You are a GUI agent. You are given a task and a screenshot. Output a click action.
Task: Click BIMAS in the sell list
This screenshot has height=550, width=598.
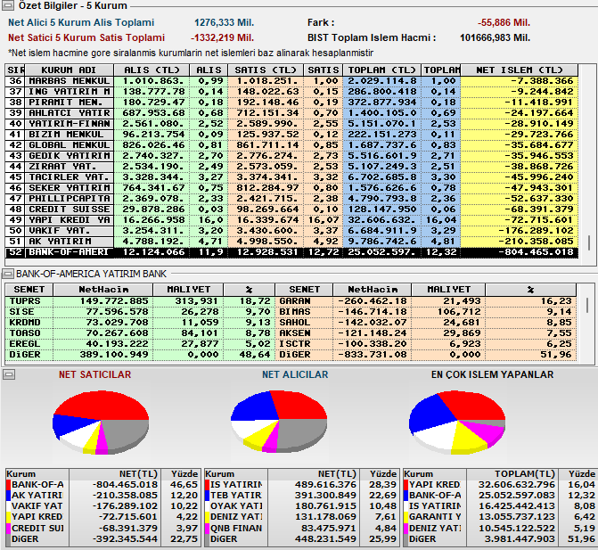click(x=295, y=312)
